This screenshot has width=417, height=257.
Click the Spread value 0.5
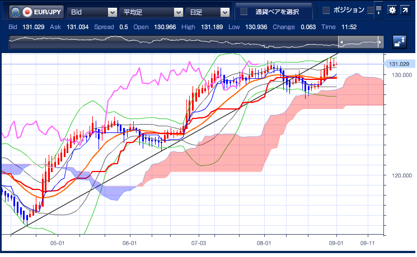tap(123, 27)
